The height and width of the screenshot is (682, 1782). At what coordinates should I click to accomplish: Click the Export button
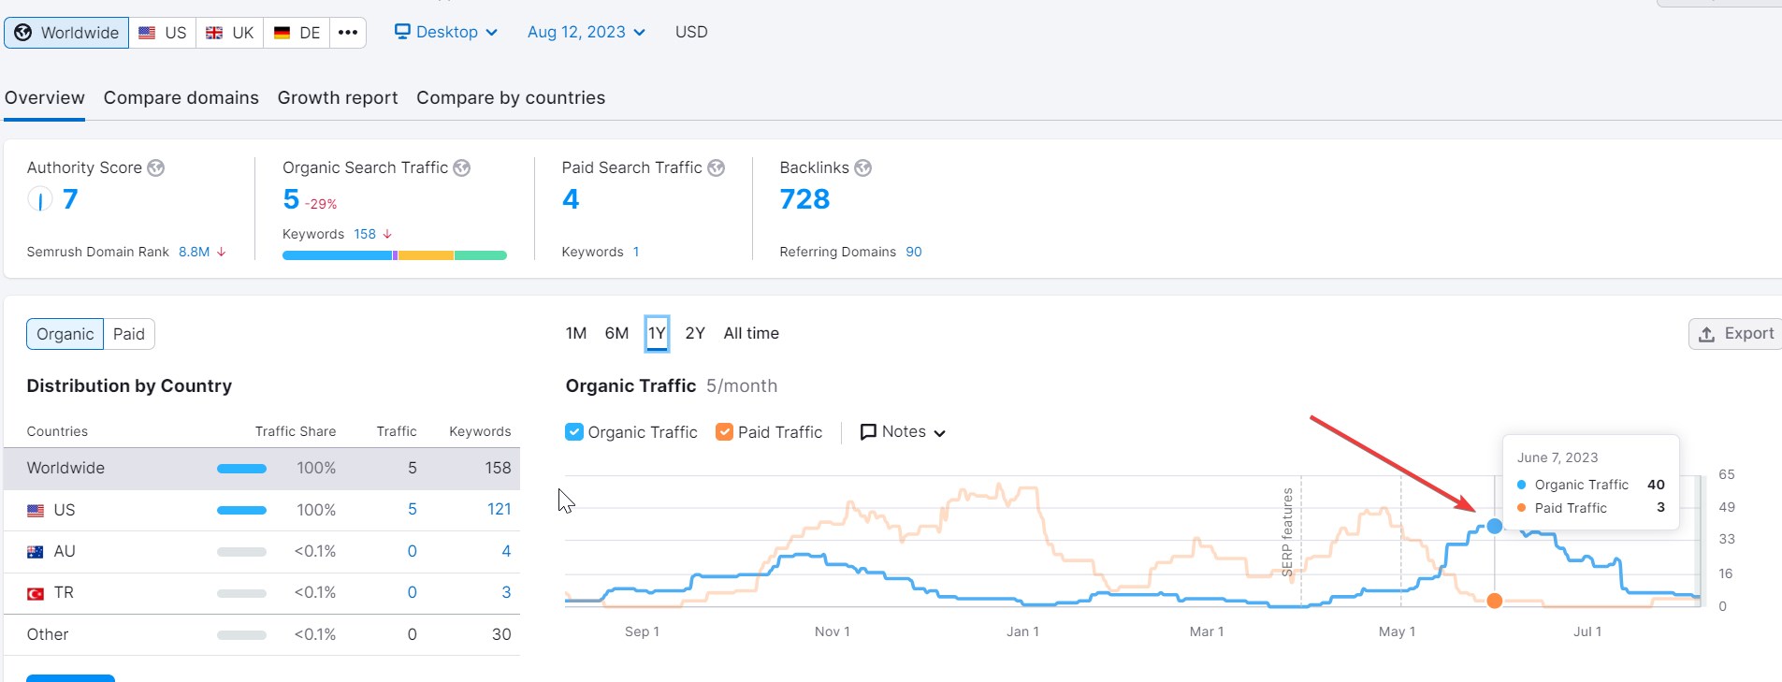[x=1736, y=334]
